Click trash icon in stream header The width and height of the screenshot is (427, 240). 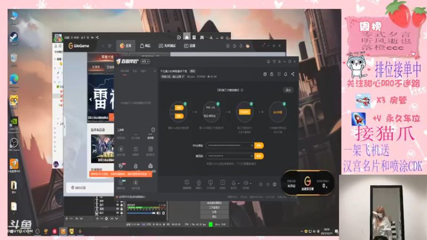(265, 74)
